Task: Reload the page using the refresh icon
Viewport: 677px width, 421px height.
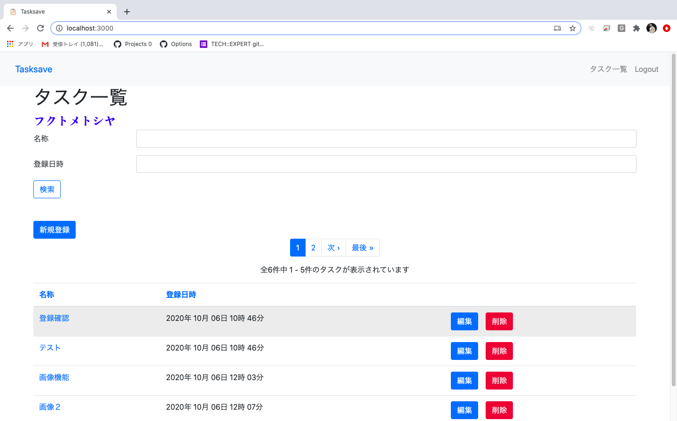Action: 40,28
